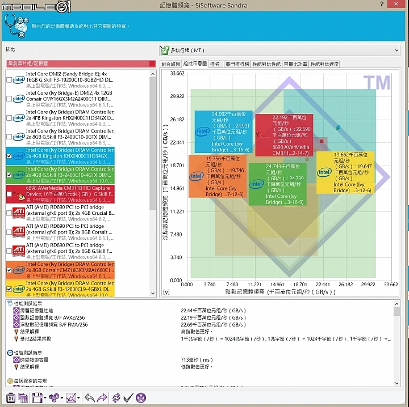Click the diamond icon beside 時間複製容量
This screenshot has width=409, height=407.
click(x=16, y=359)
